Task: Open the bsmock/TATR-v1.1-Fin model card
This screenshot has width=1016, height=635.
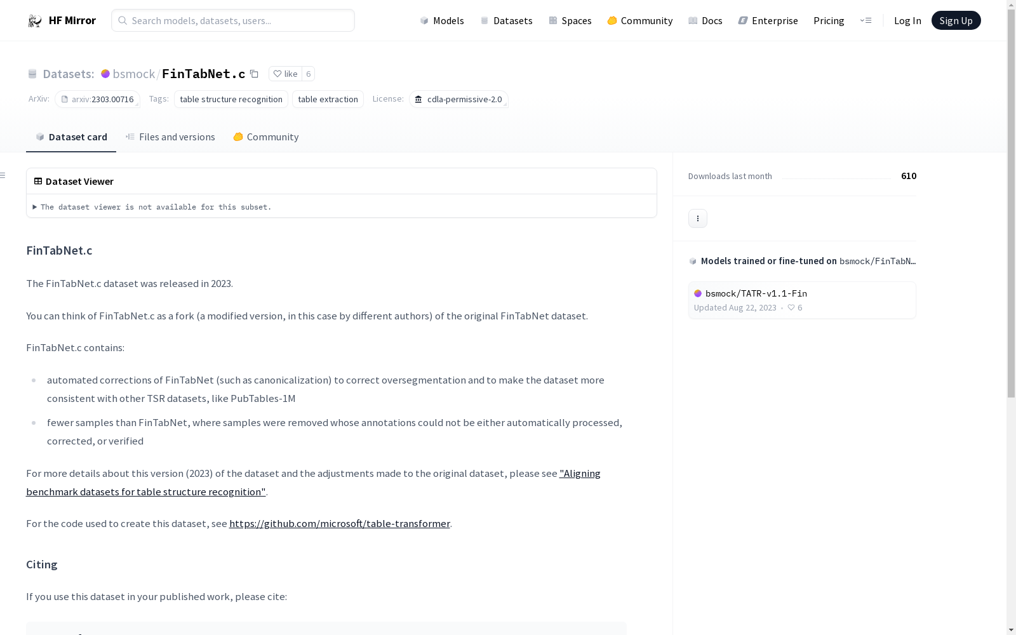Action: click(x=802, y=300)
